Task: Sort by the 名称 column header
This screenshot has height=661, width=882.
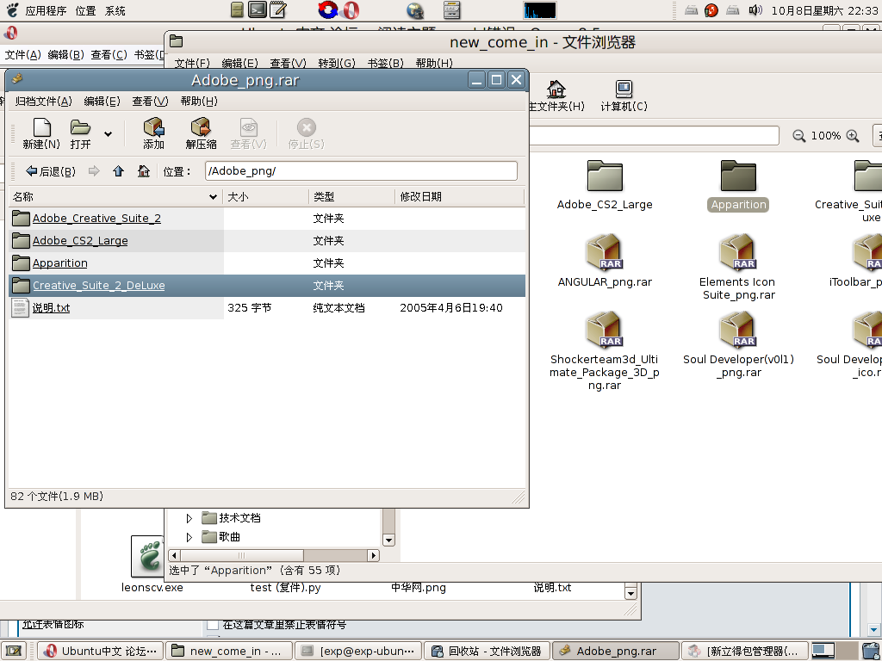Action: point(115,197)
